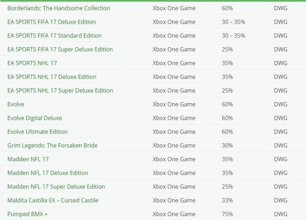Open Grim Legends: The Forsaken Bride

[x=52, y=145]
